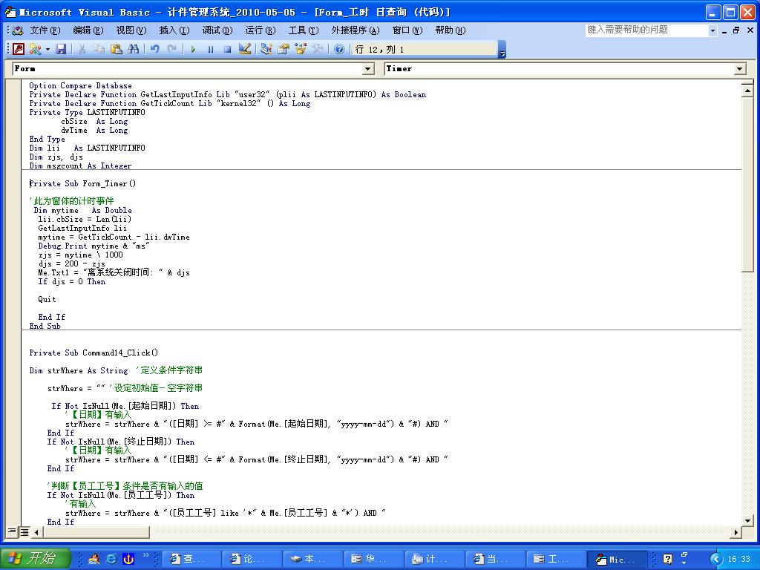760x570 pixels.
Task: Click the 'djs = 200 - zjs' line
Action: (72, 263)
